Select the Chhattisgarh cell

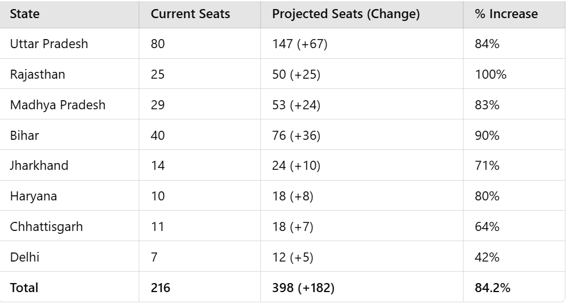(x=46, y=226)
